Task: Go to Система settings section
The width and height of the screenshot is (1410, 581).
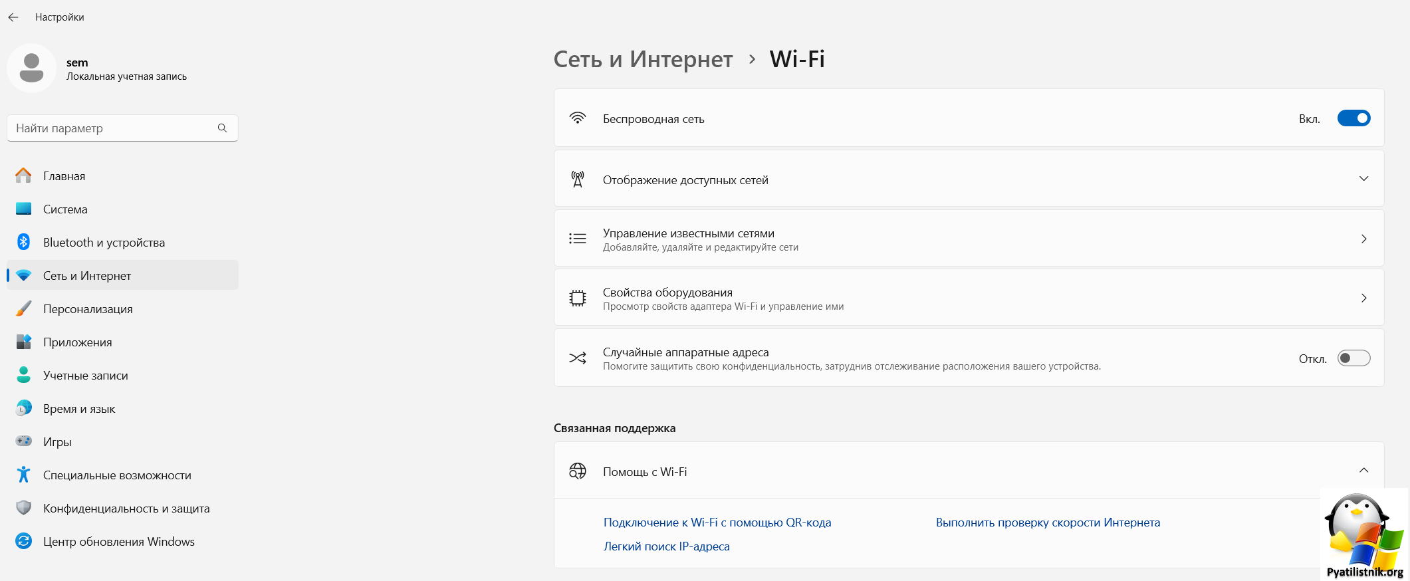Action: (x=122, y=209)
